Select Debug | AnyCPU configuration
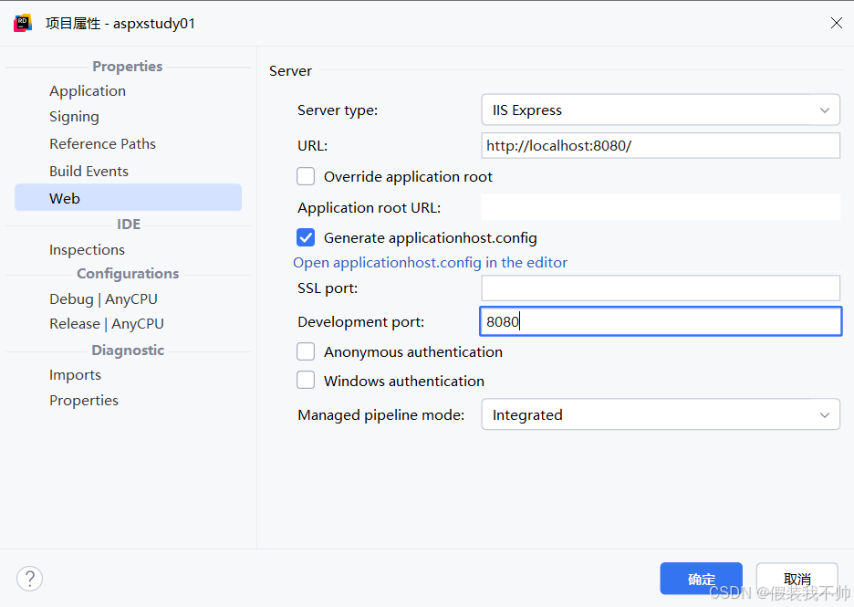Viewport: 854px width, 607px height. (103, 299)
